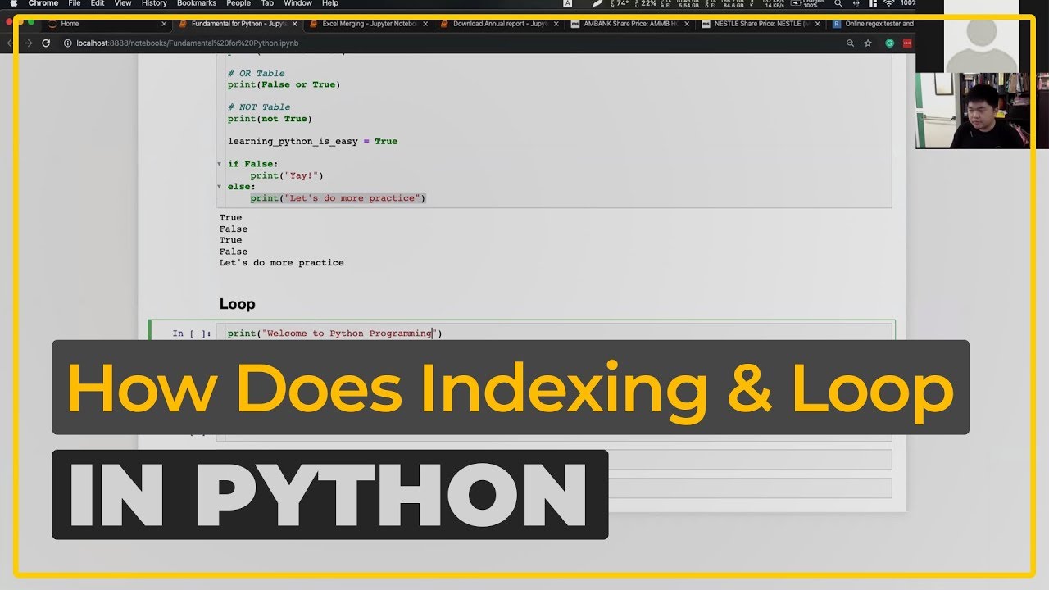Viewport: 1049px width, 590px height.
Task: Click the zoom magnifier icon in address bar
Action: point(851,43)
